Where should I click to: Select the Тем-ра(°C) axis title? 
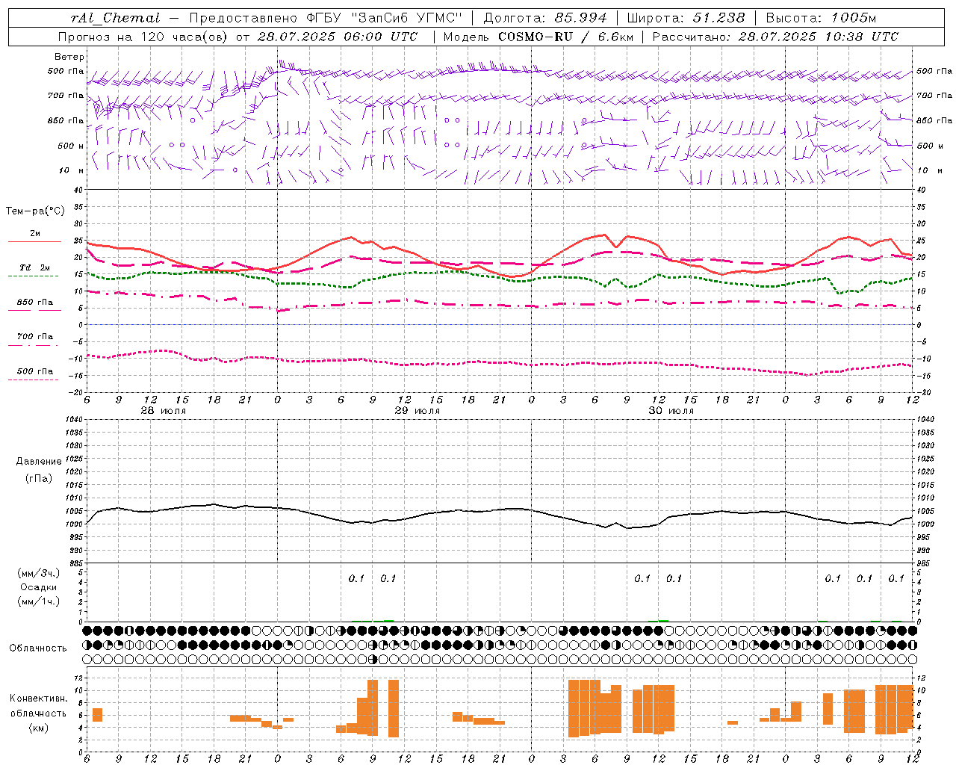tap(35, 211)
